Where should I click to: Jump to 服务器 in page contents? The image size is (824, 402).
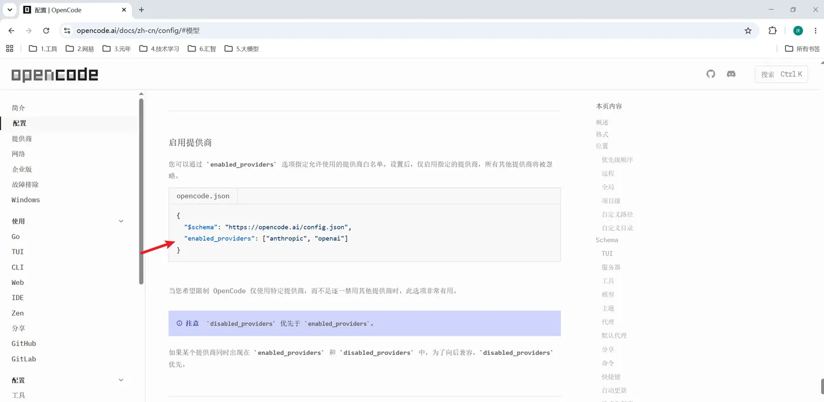611,267
